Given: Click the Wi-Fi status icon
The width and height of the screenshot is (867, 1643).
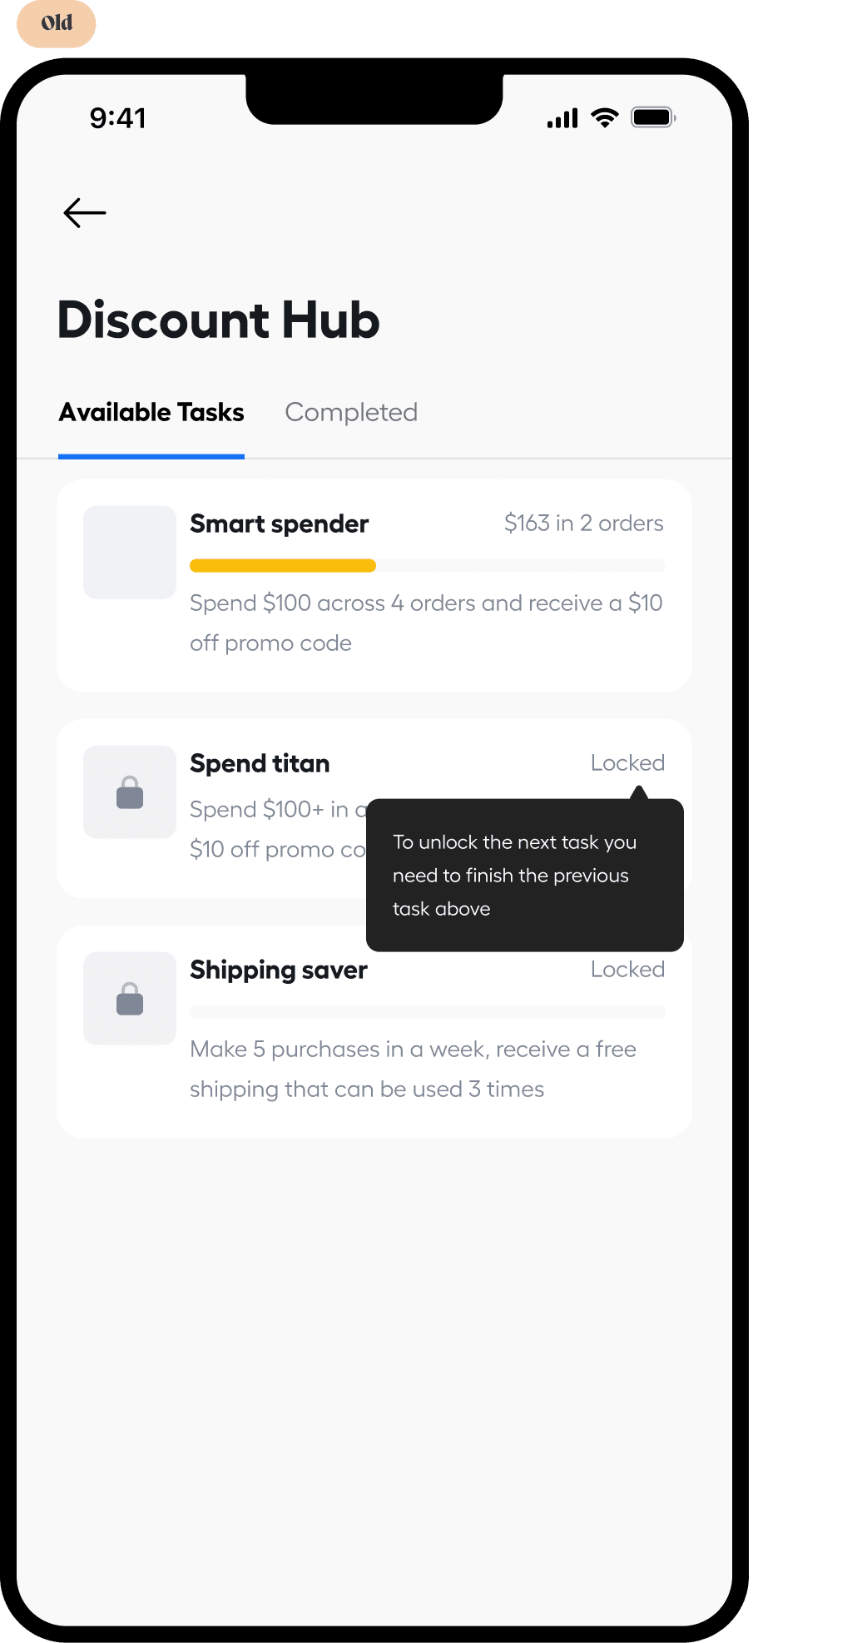Looking at the screenshot, I should [x=605, y=118].
